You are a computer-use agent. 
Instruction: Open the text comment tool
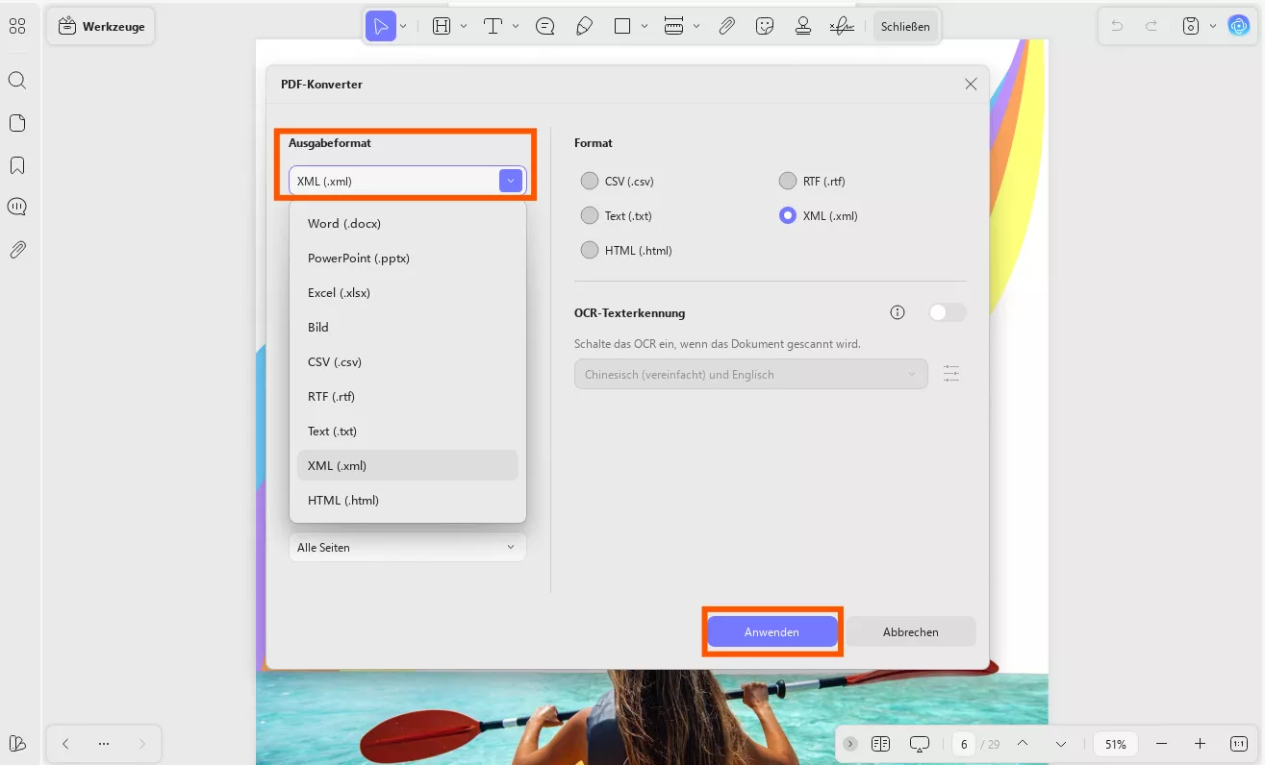544,26
